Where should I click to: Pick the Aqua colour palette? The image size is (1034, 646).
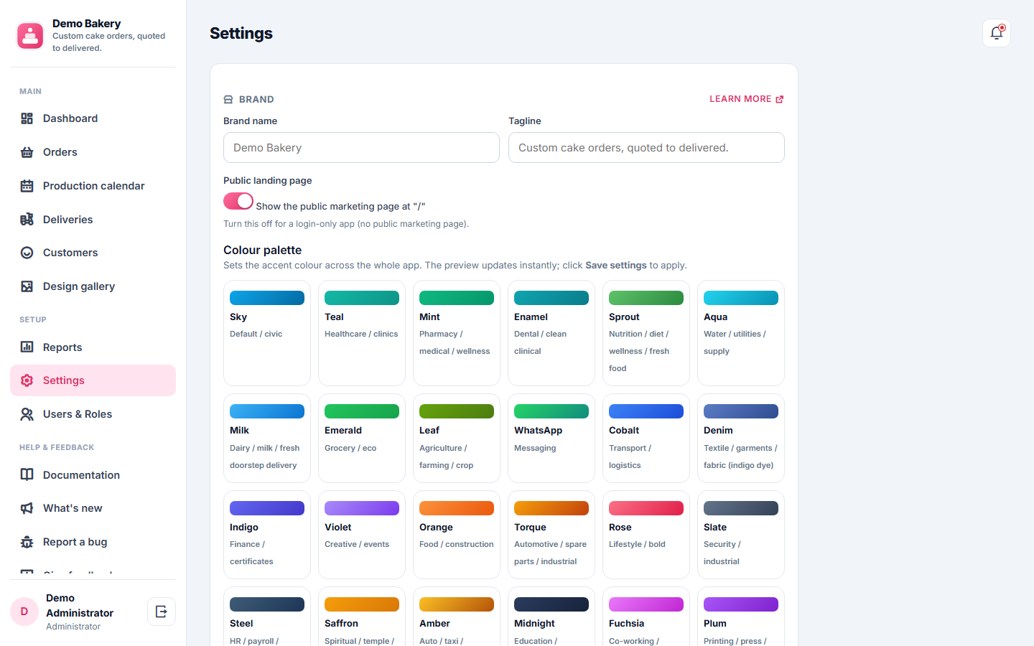click(741, 333)
